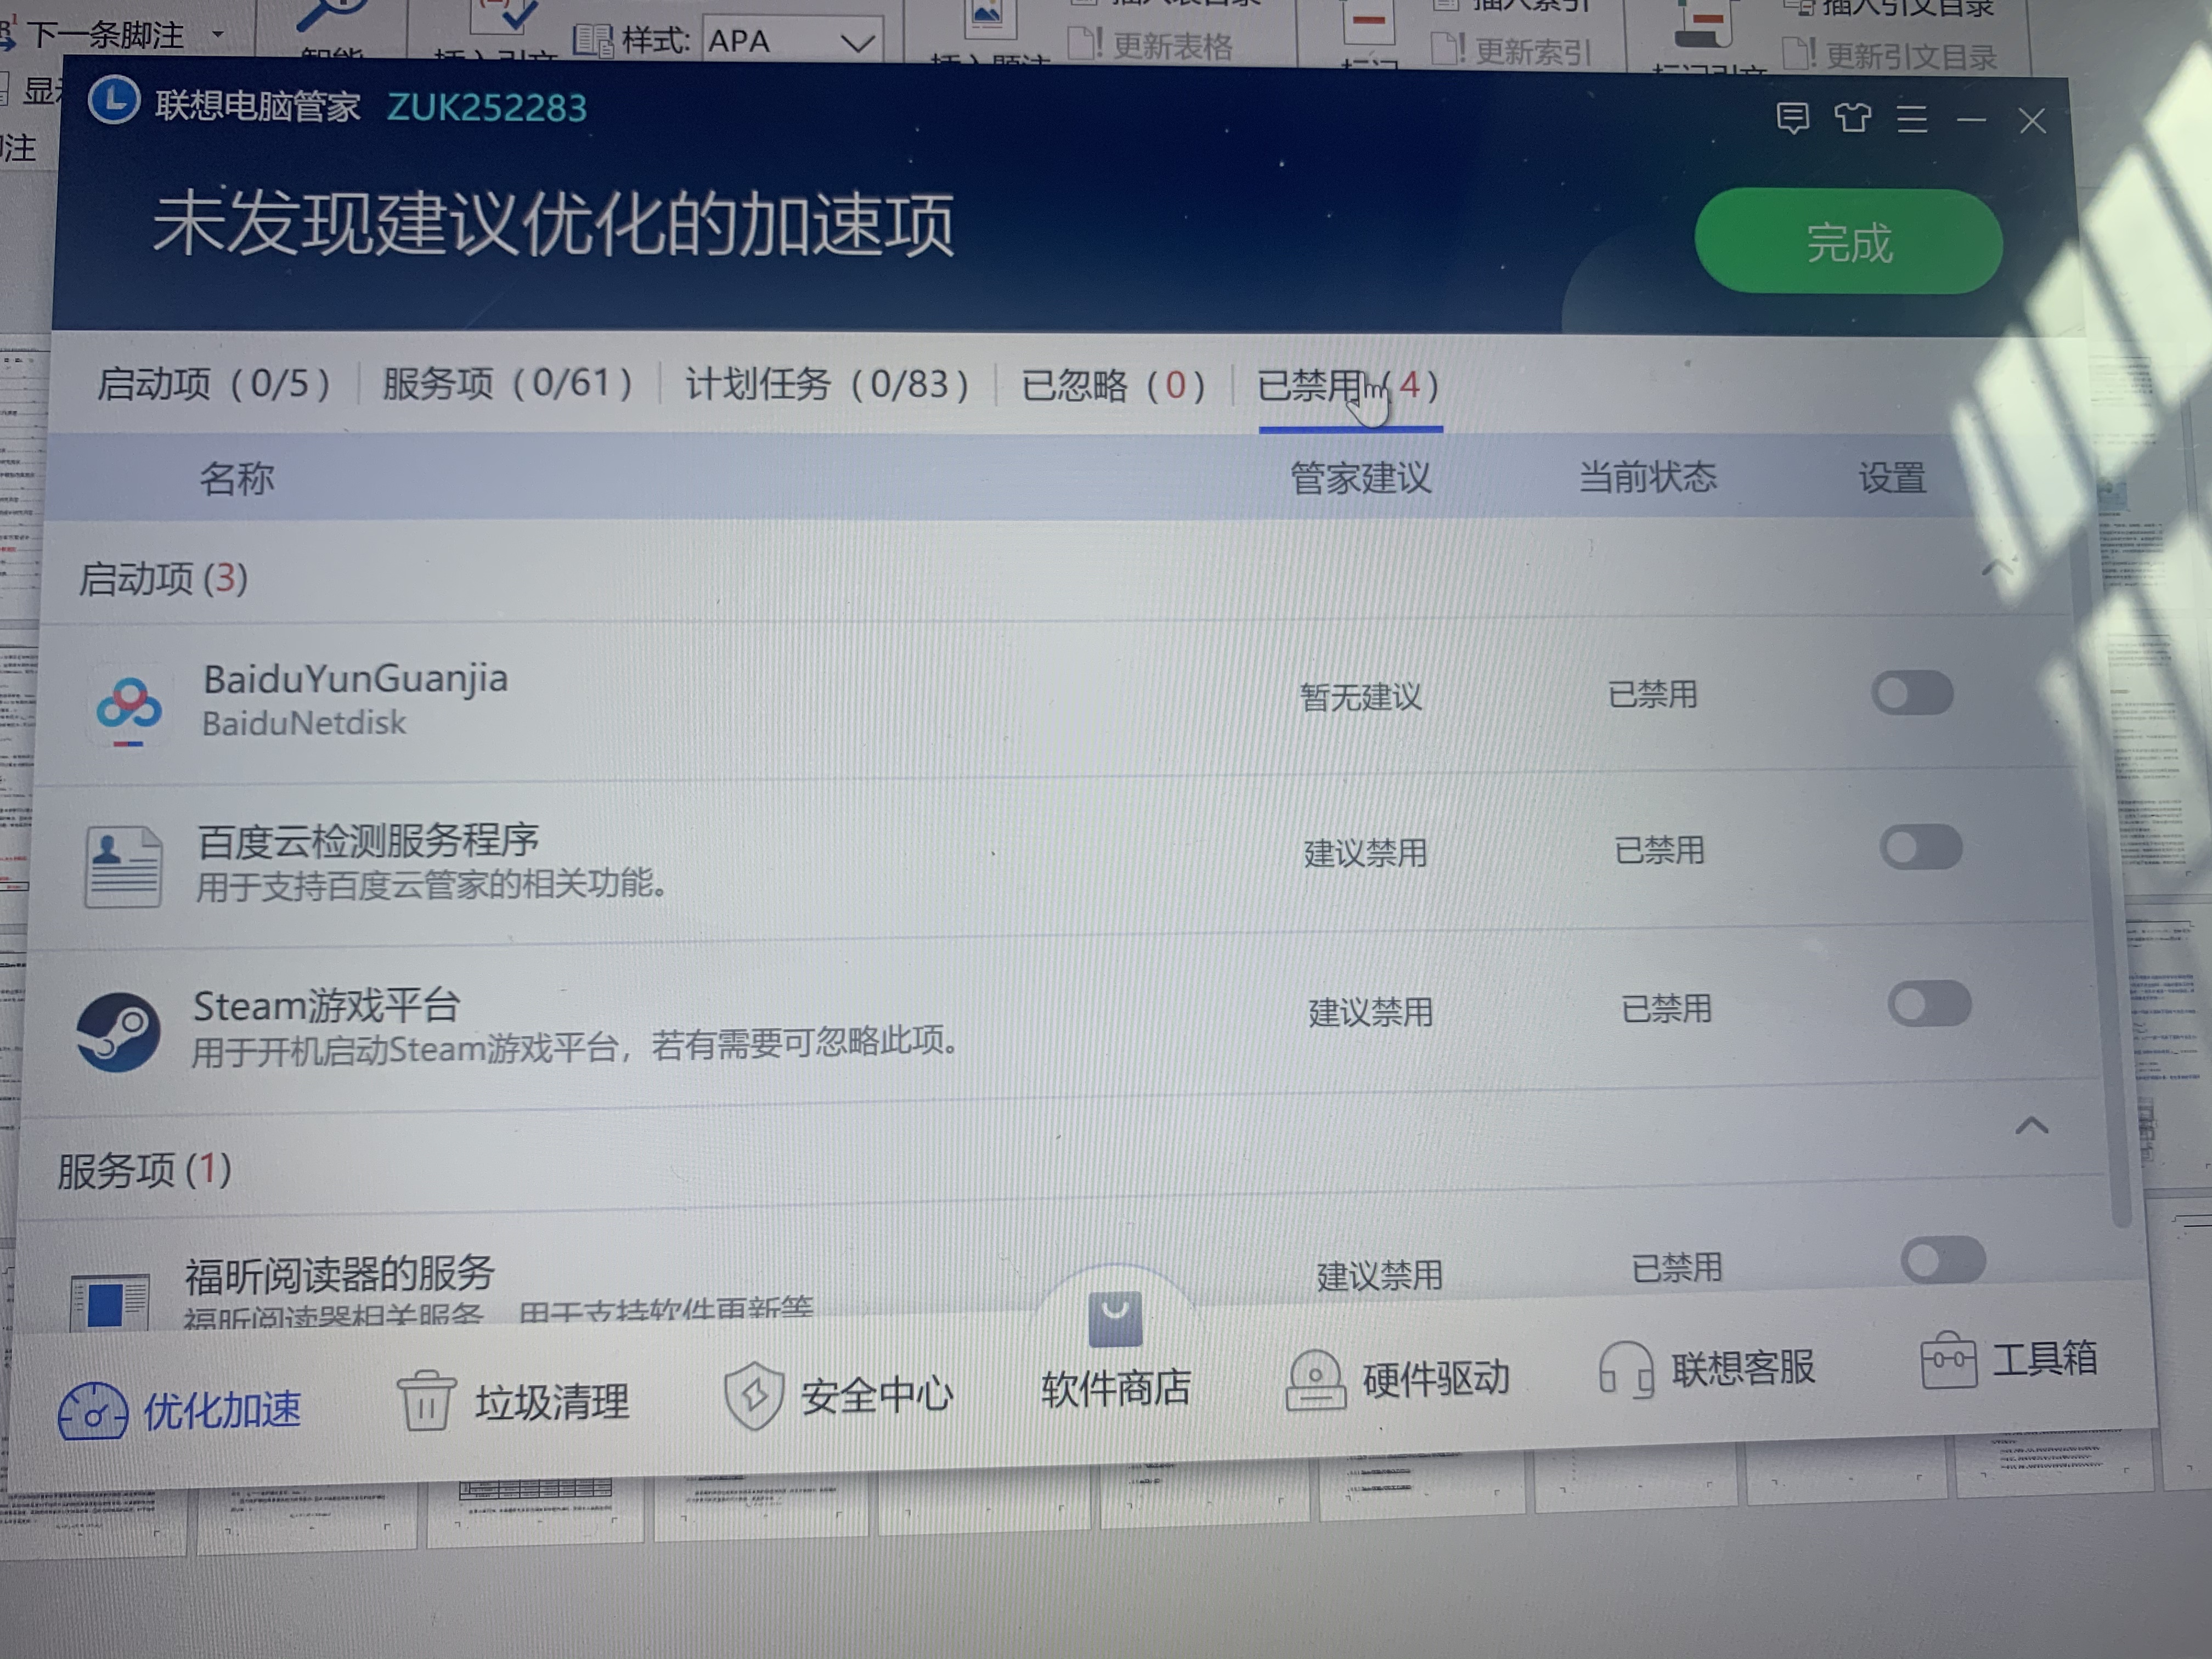Click the 优化加速 label in the bottom bar
2212x1659 pixels.
pos(222,1410)
